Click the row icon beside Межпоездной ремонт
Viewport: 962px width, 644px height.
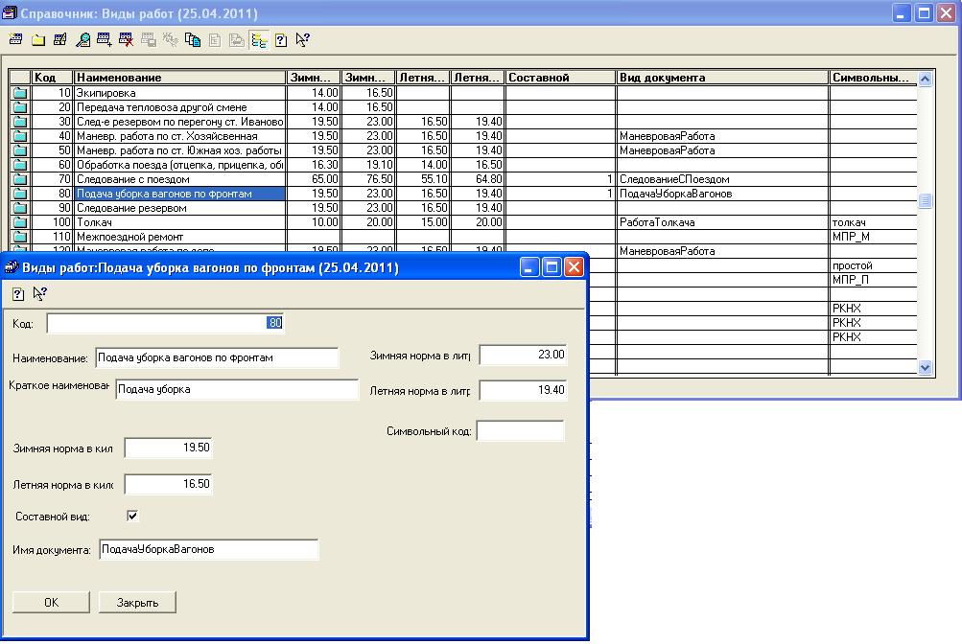(20, 237)
